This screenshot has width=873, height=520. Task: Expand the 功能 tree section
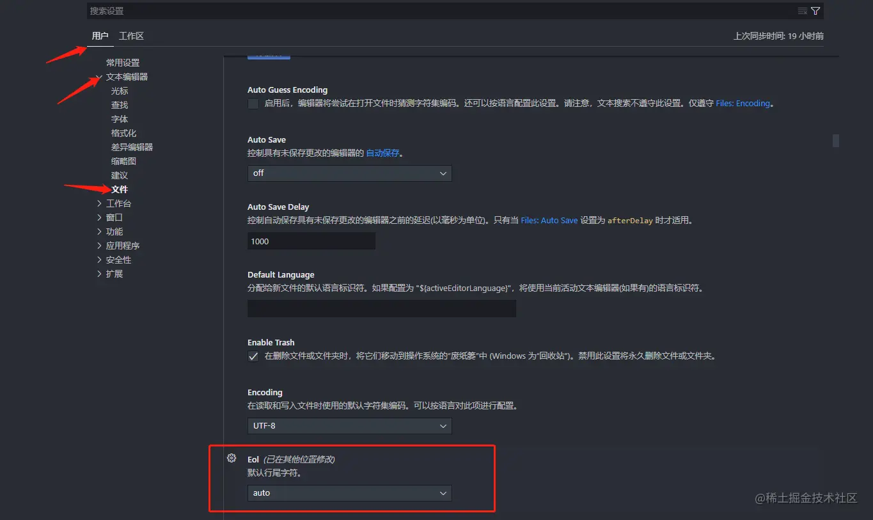point(99,232)
